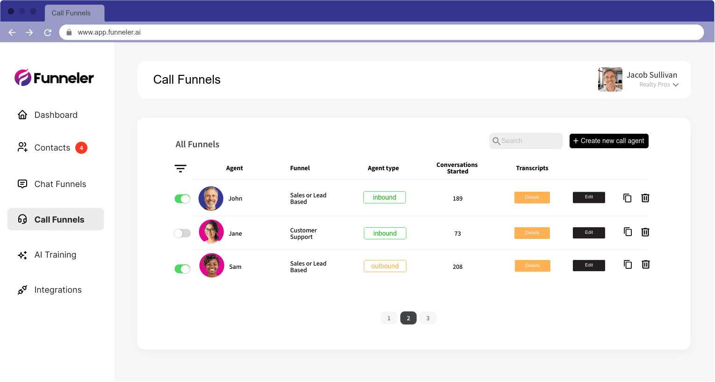Open Dashboard home icon
Image resolution: width=715 pixels, height=382 pixels.
[22, 115]
